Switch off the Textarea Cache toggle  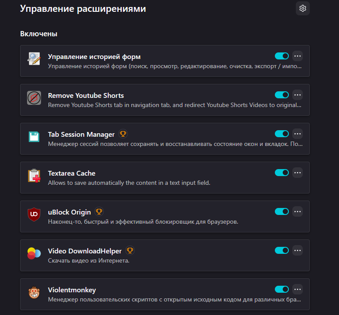coord(282,173)
